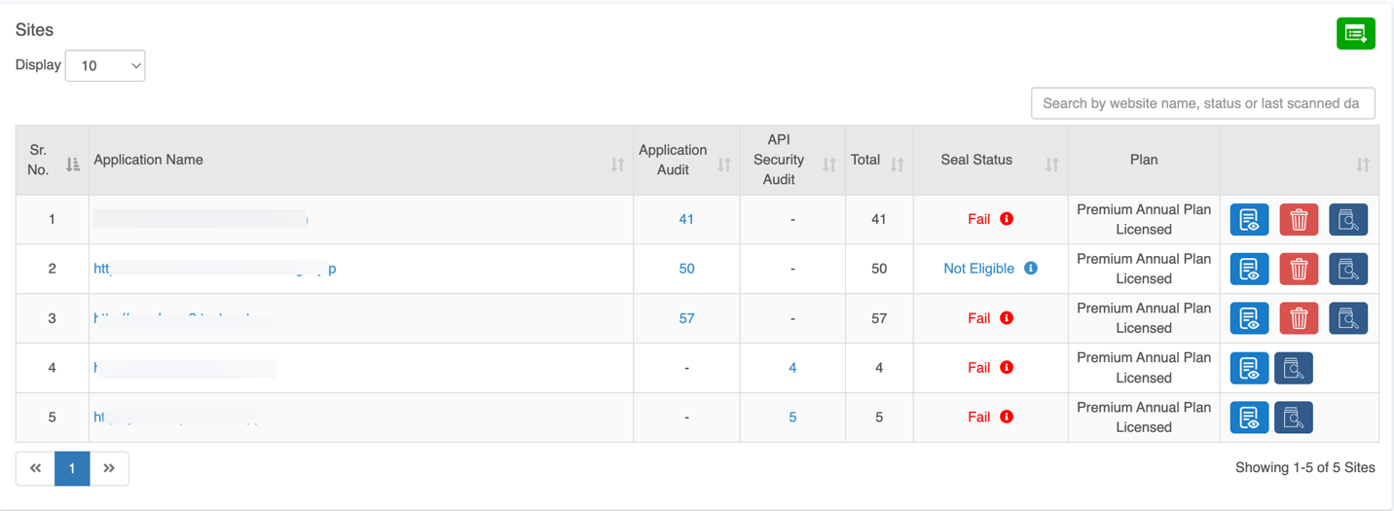Open the Display count dropdown
The height and width of the screenshot is (511, 1394).
click(105, 65)
